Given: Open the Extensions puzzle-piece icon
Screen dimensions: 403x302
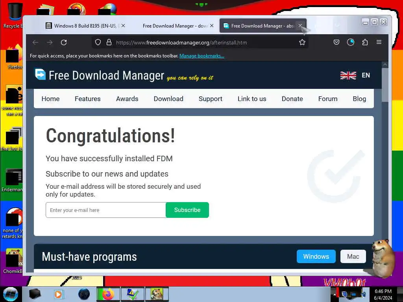Looking at the screenshot, I should tap(365, 42).
